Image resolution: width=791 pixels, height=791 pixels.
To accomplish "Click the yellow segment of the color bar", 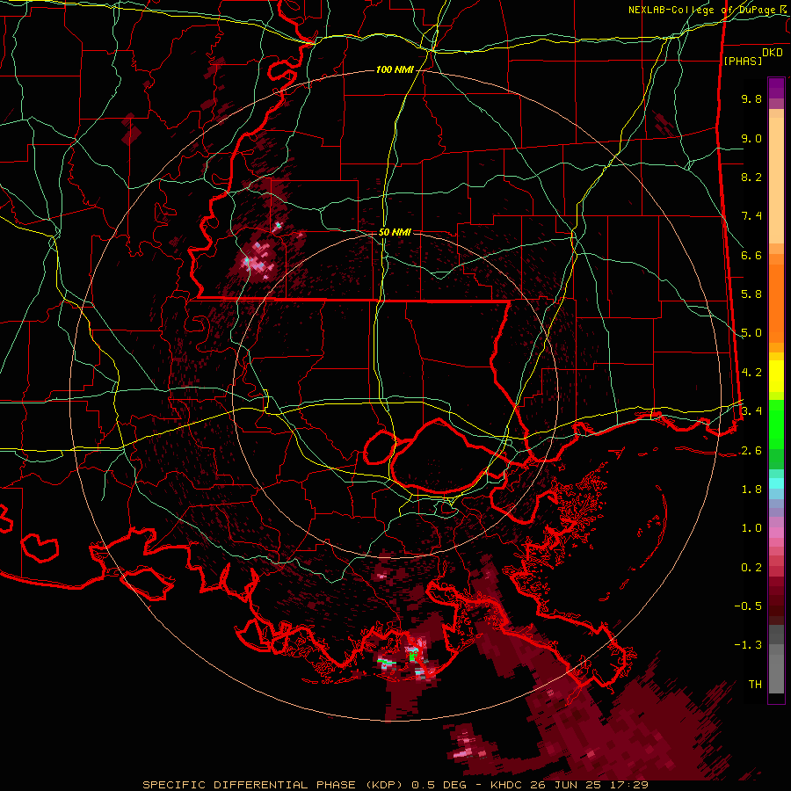I will pyautogui.click(x=776, y=376).
